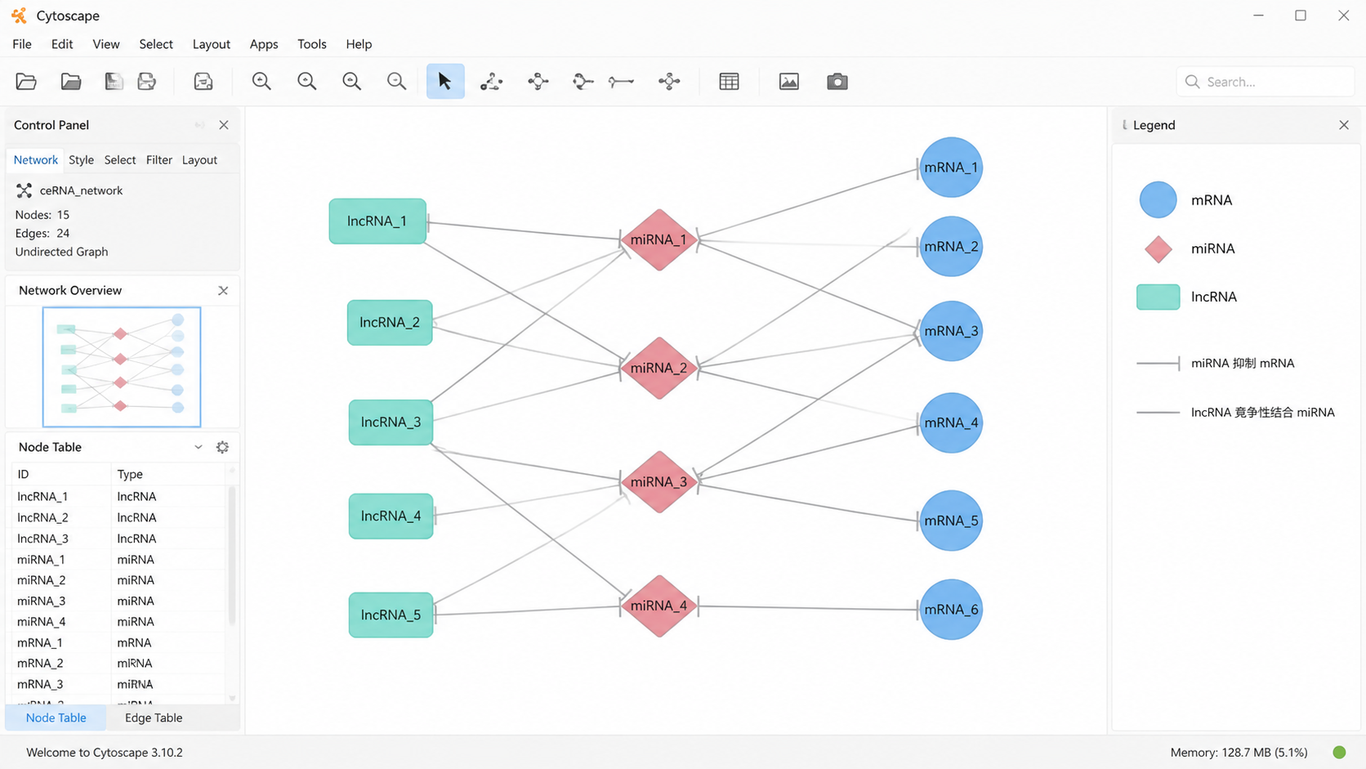This screenshot has height=769, width=1366.
Task: Select the mRNA_1 circle node in the canvas
Action: 951,168
